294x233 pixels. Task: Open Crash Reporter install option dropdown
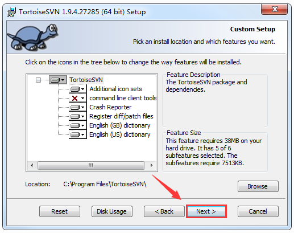point(77,107)
